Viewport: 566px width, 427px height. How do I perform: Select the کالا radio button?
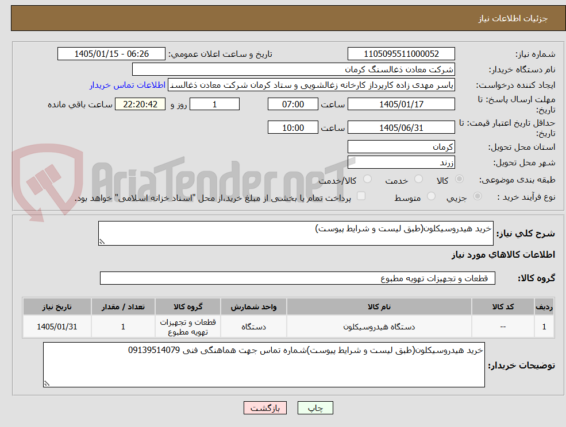pos(460,179)
